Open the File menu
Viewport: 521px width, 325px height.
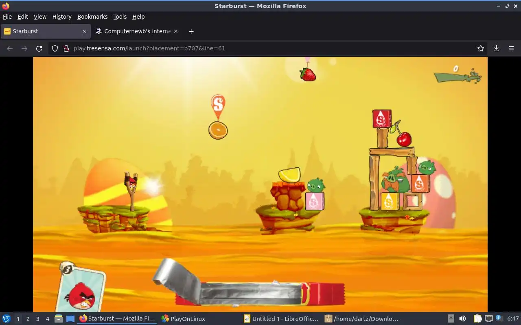pos(7,17)
